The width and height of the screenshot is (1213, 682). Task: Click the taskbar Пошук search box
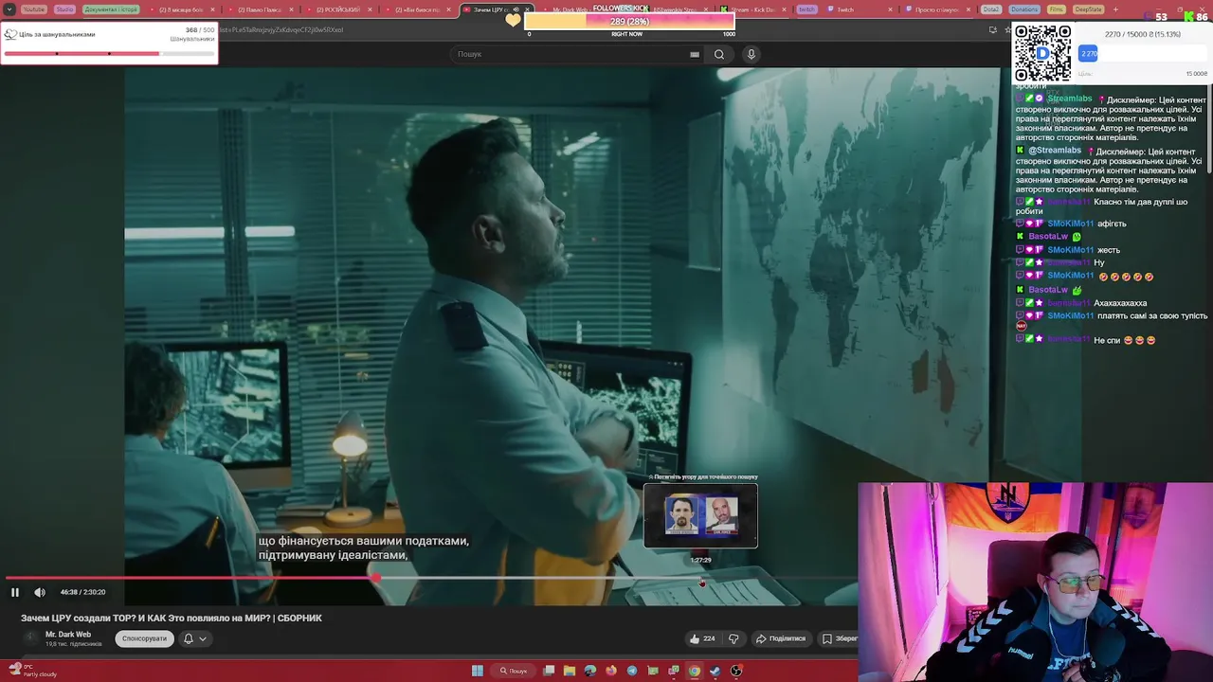[514, 671]
